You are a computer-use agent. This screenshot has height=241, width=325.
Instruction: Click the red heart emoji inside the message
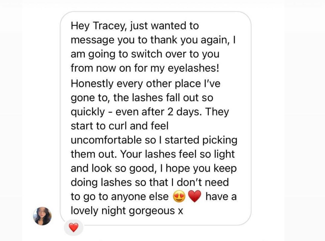point(194,197)
